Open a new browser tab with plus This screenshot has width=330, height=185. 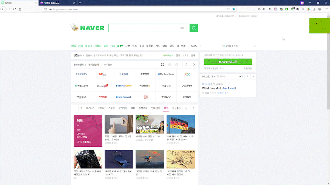point(80,3)
